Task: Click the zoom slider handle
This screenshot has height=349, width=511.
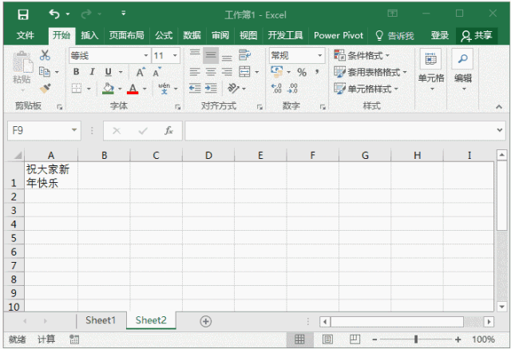Action: click(x=416, y=339)
